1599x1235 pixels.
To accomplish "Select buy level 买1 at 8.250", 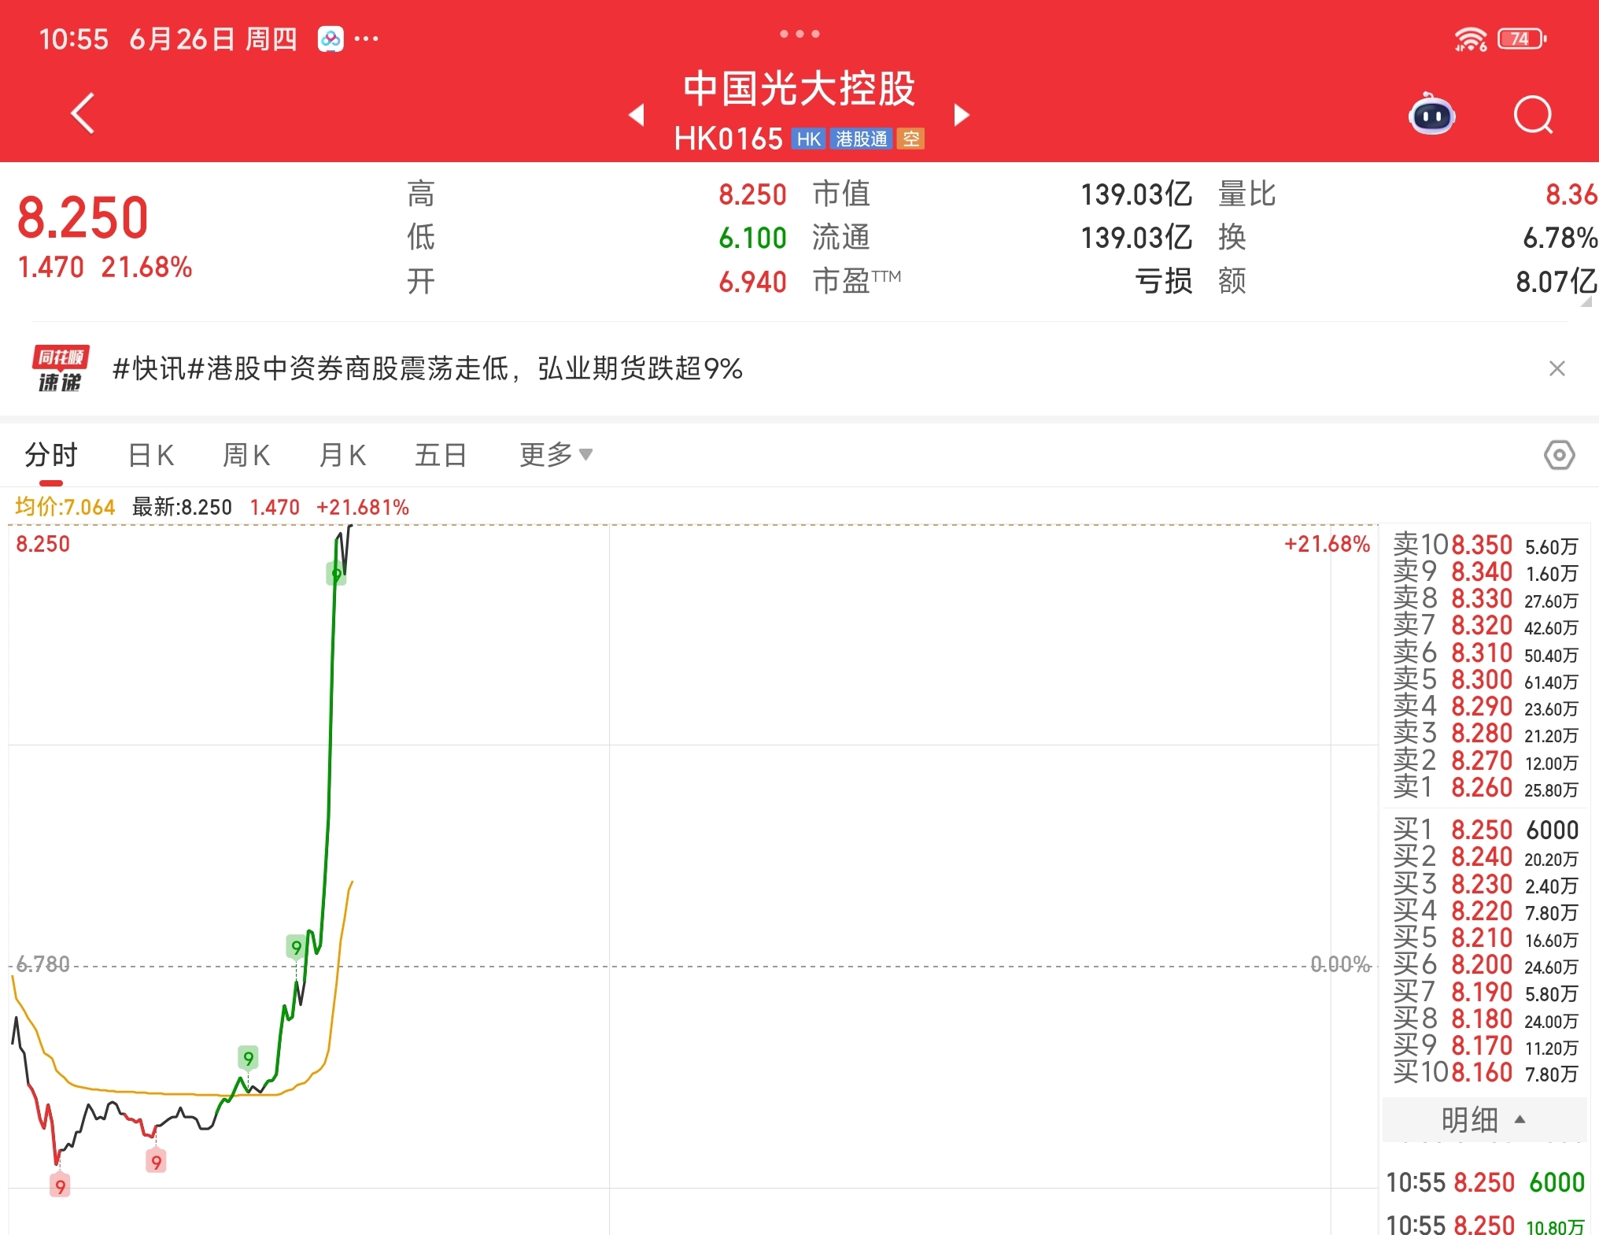I will 1485,830.
